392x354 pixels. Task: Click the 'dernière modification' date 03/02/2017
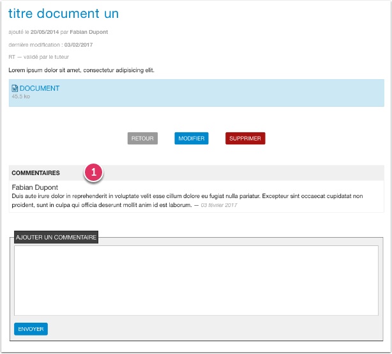[77, 44]
